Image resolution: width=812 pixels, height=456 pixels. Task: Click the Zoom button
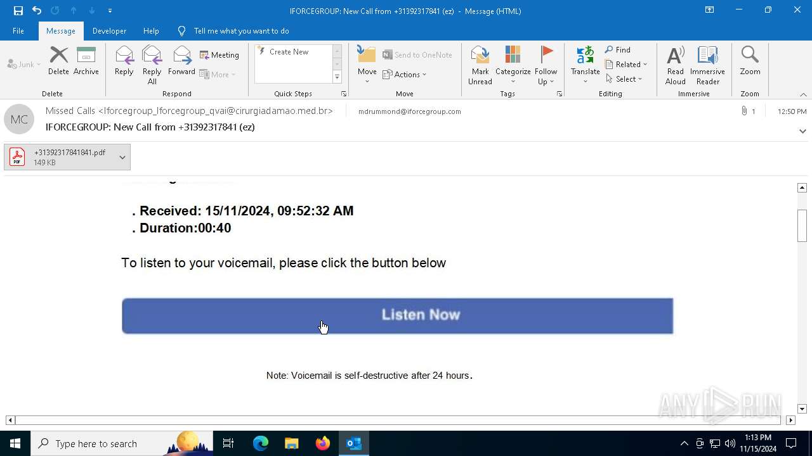click(750, 61)
